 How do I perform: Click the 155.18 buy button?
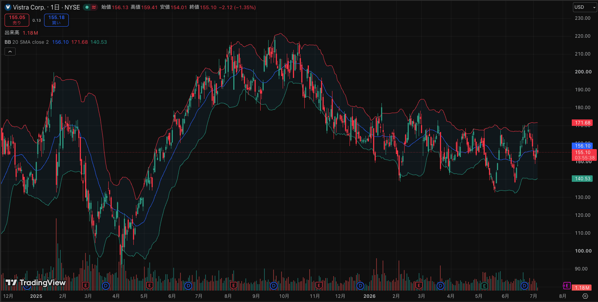56,20
